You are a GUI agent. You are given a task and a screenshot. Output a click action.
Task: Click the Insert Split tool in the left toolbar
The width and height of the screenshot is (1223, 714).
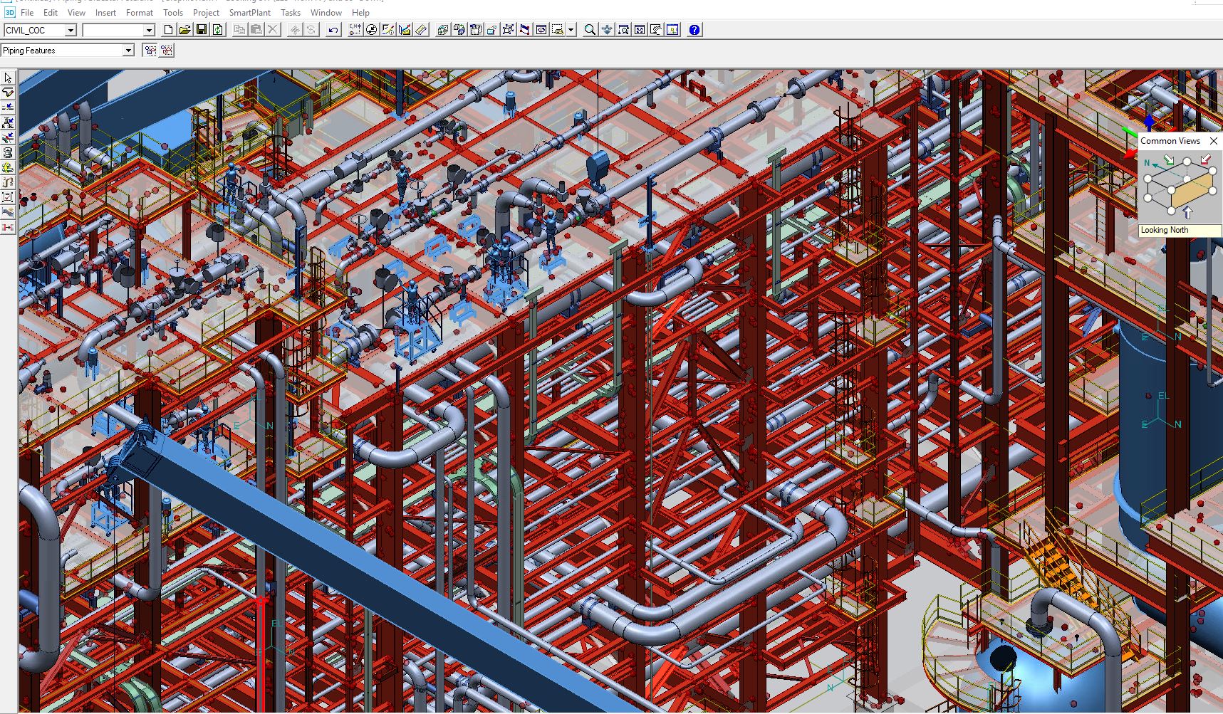[x=8, y=107]
